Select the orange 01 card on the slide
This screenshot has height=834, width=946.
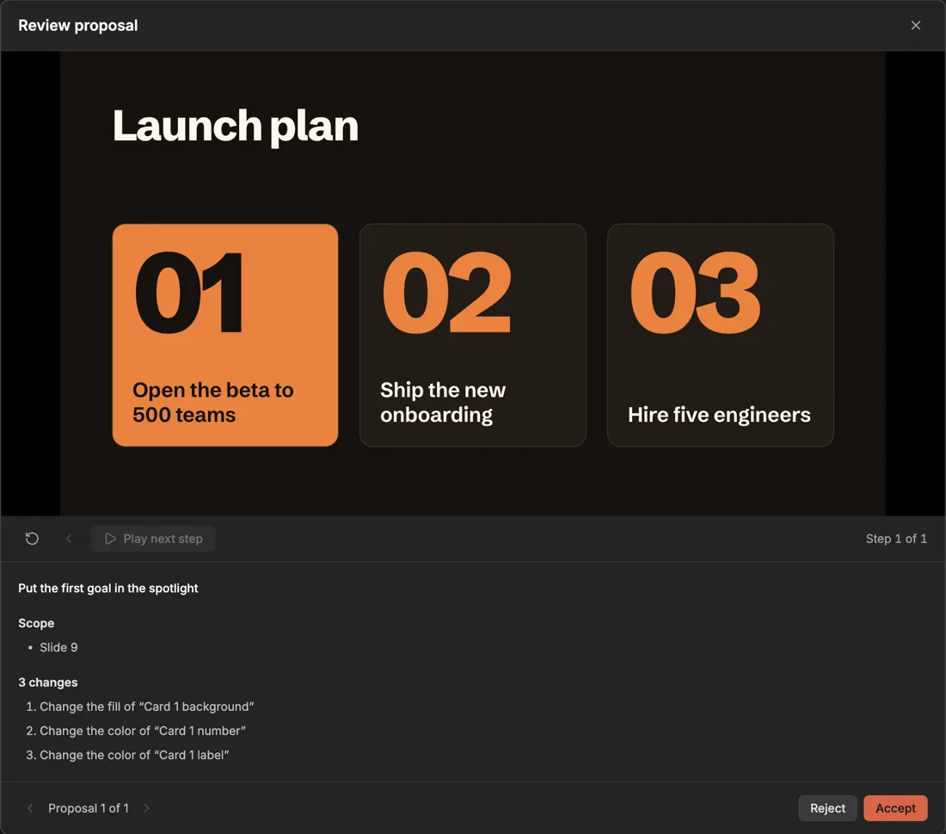click(x=225, y=335)
